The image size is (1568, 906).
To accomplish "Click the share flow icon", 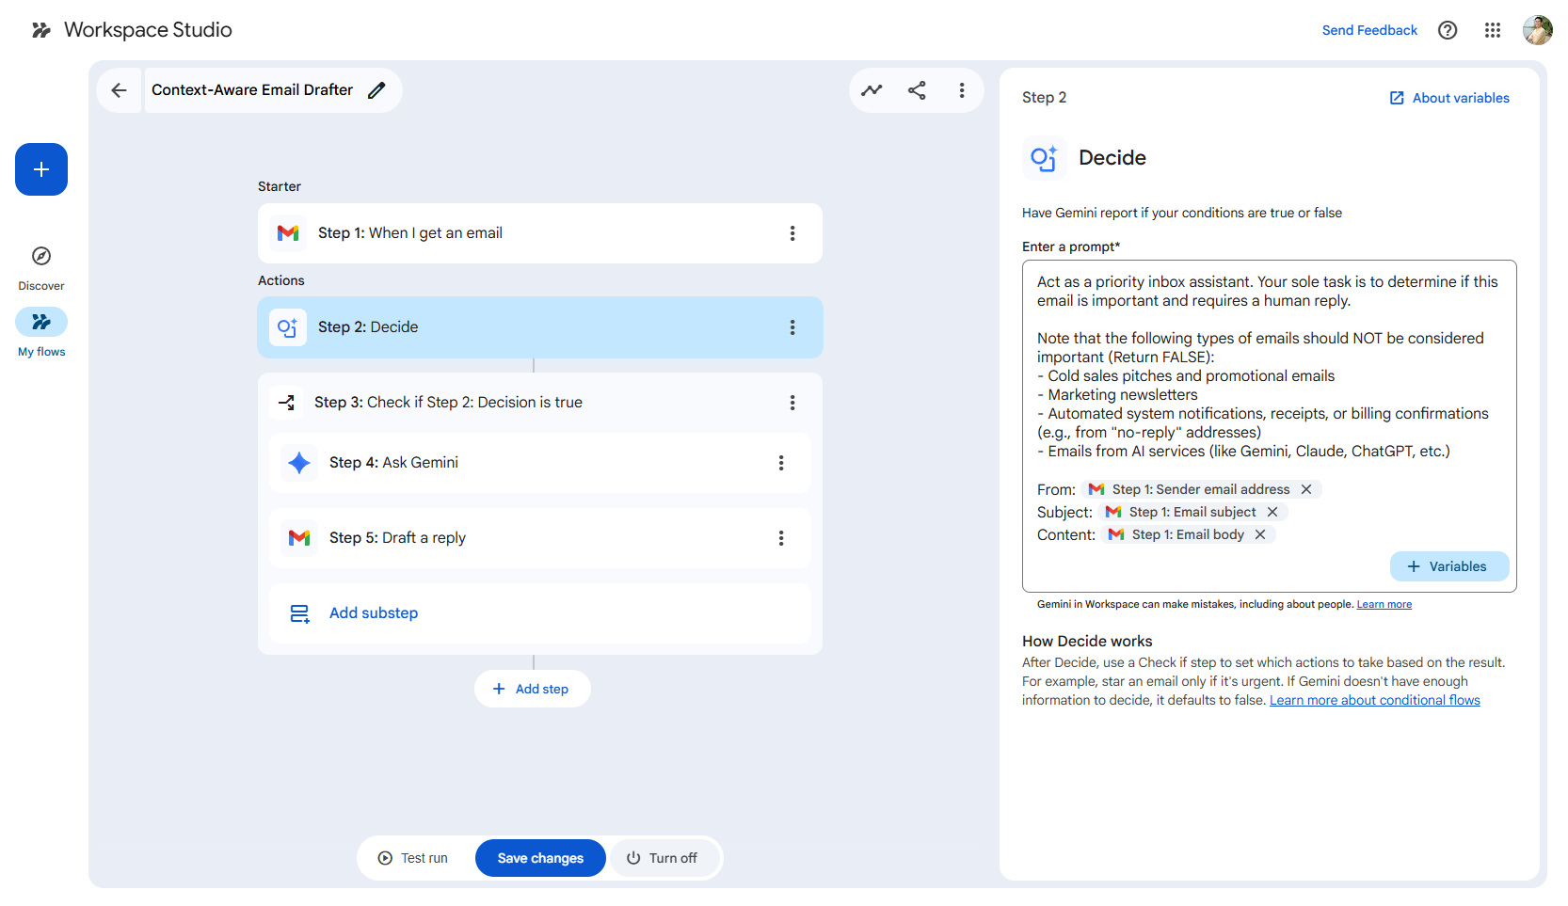I will tap(917, 90).
